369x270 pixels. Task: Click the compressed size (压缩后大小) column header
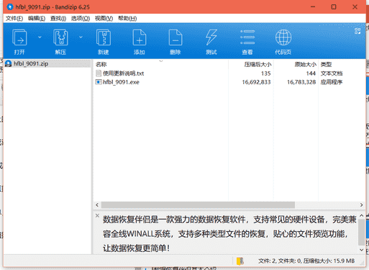258,64
